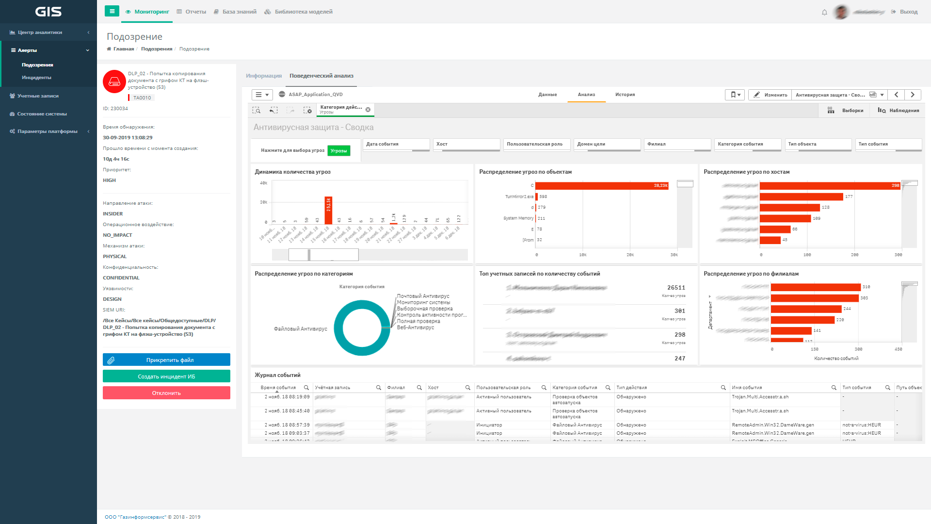Go to next sheet arrow
Viewport: 931px width, 524px height.
point(913,95)
